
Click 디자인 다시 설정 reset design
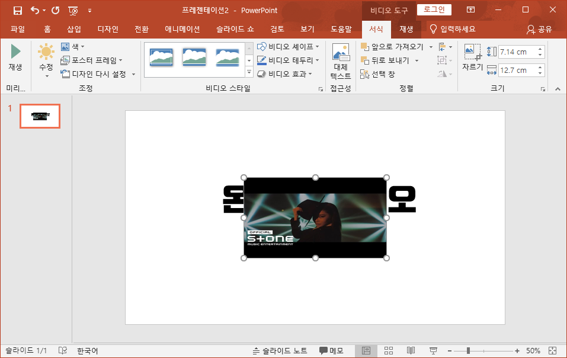(x=94, y=74)
